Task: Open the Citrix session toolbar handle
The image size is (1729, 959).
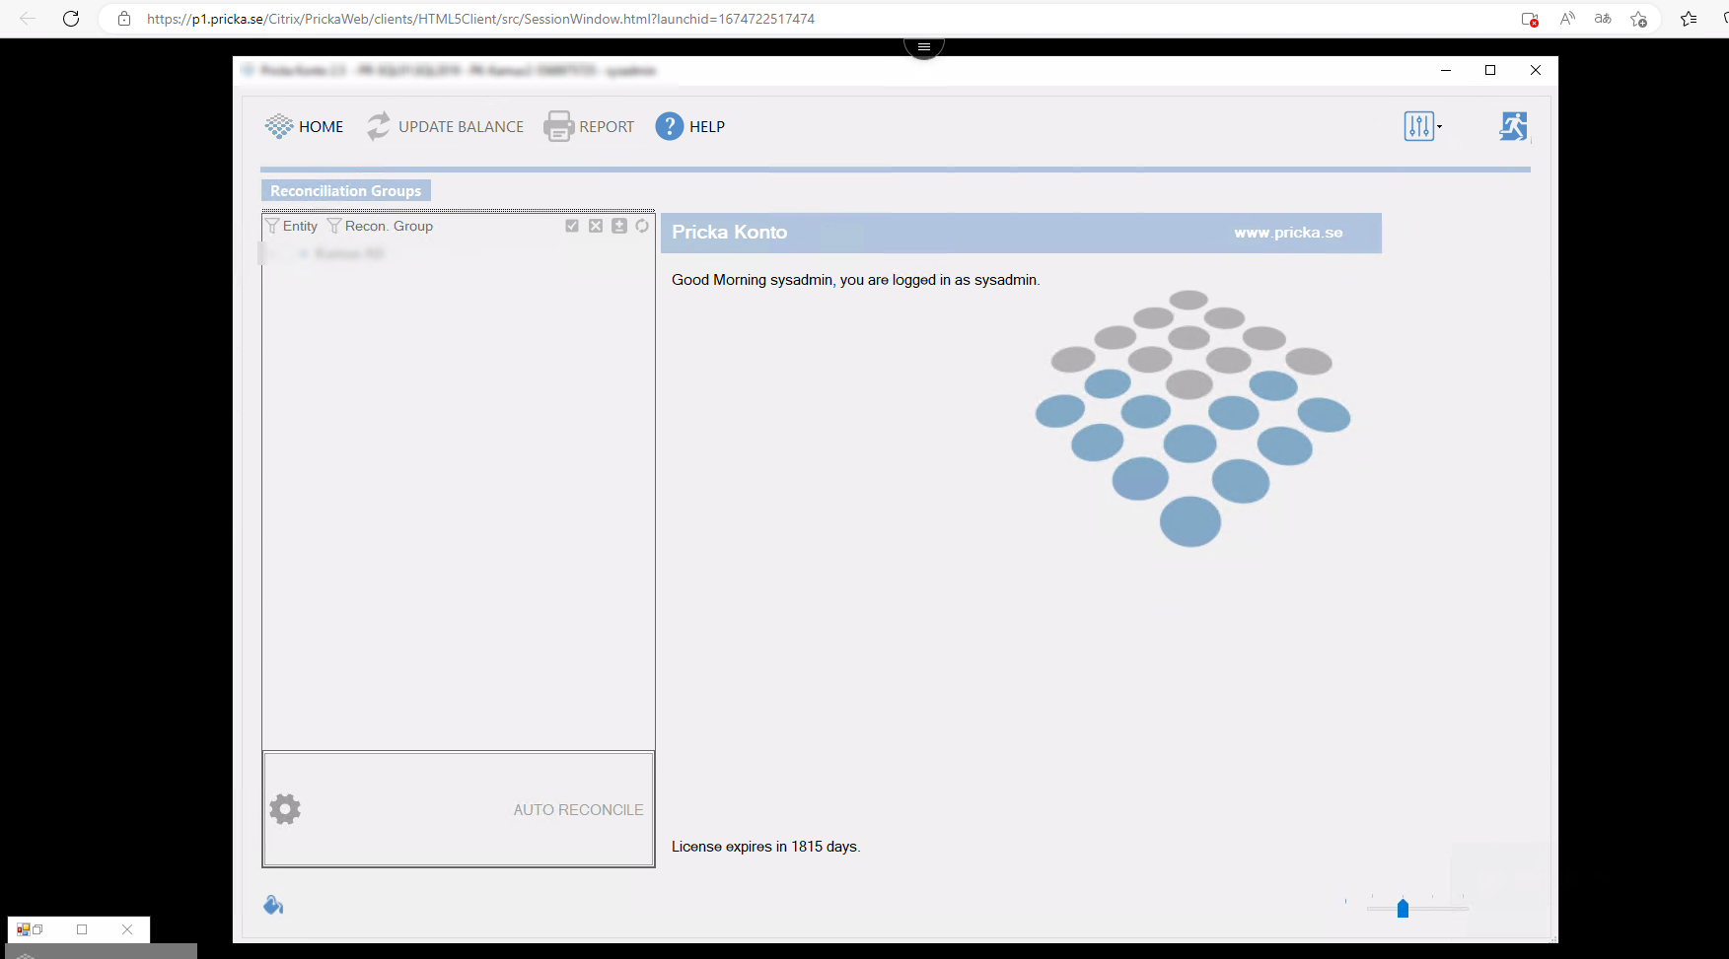Action: tap(924, 46)
